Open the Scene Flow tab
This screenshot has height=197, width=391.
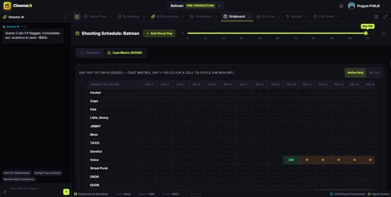click(x=98, y=16)
